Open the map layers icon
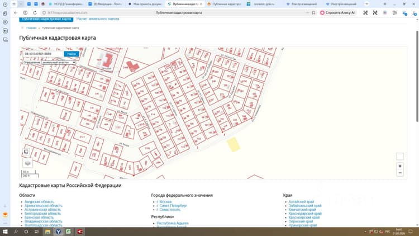This screenshot has width=419, height=236. click(x=27, y=163)
